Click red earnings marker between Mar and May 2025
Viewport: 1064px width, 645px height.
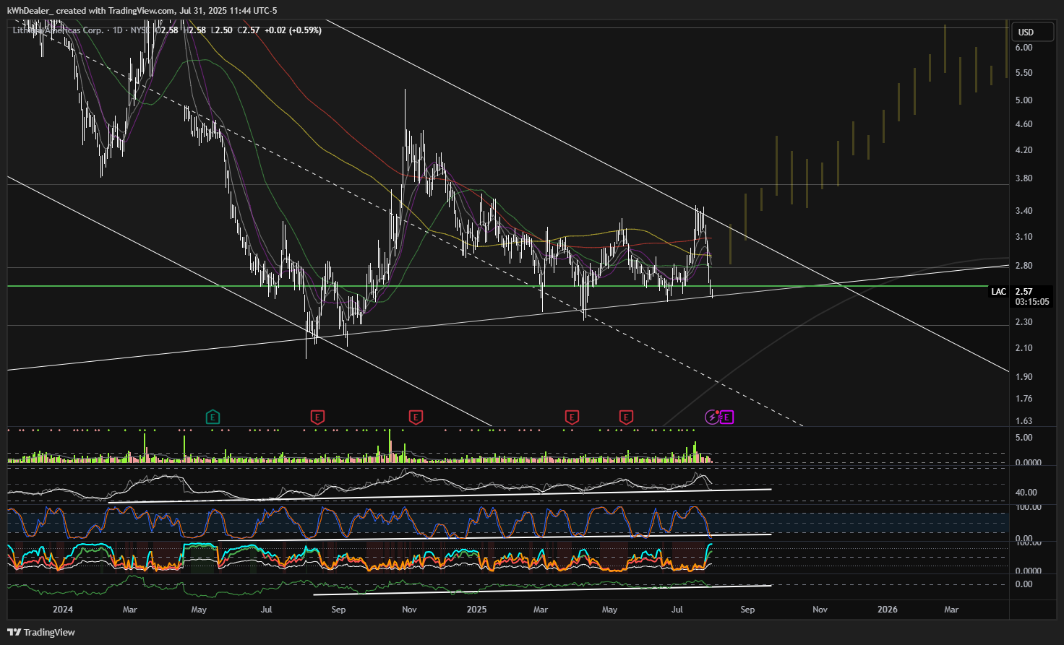(x=572, y=417)
